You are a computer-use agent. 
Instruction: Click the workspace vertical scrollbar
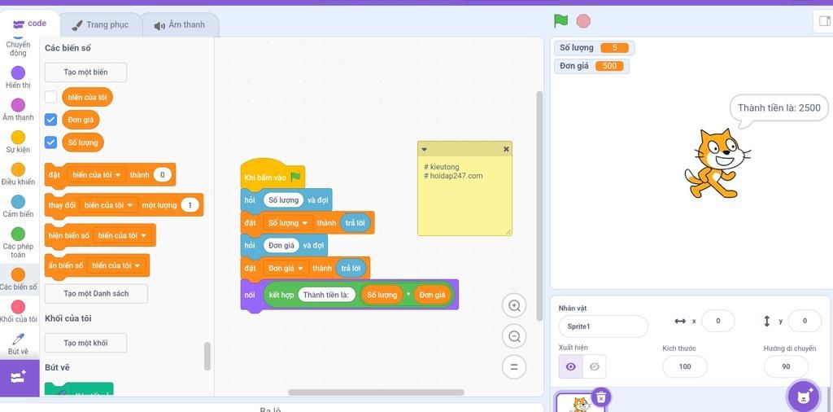point(539,206)
